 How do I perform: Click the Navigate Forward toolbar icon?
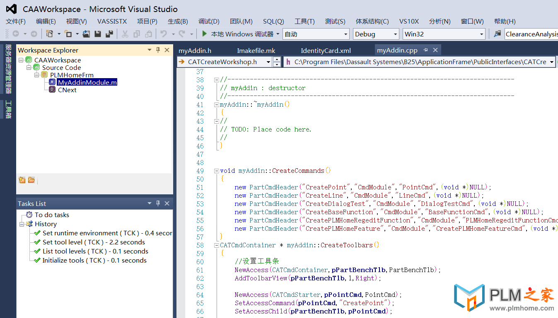[x=34, y=34]
